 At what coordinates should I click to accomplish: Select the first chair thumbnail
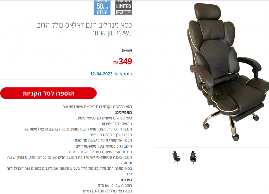(176, 157)
